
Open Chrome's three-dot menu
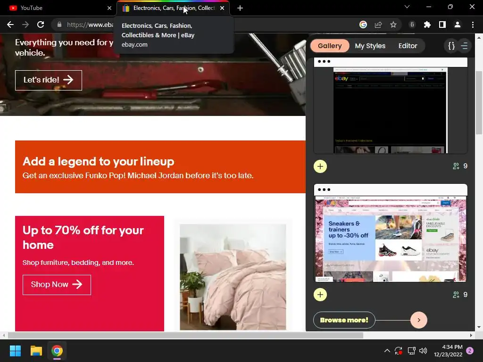click(x=473, y=25)
